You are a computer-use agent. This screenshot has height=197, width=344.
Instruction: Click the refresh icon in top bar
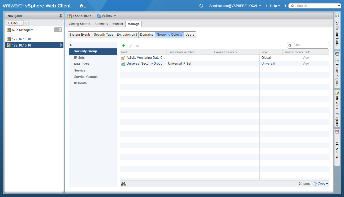[201, 6]
